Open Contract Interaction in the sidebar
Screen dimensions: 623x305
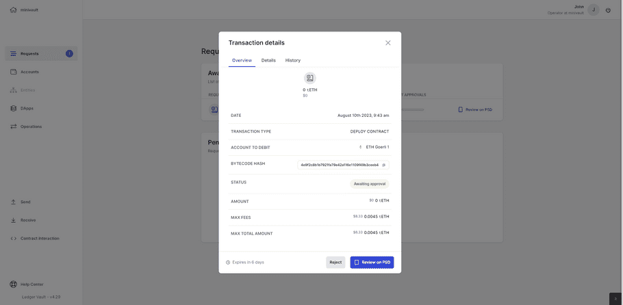coord(39,239)
